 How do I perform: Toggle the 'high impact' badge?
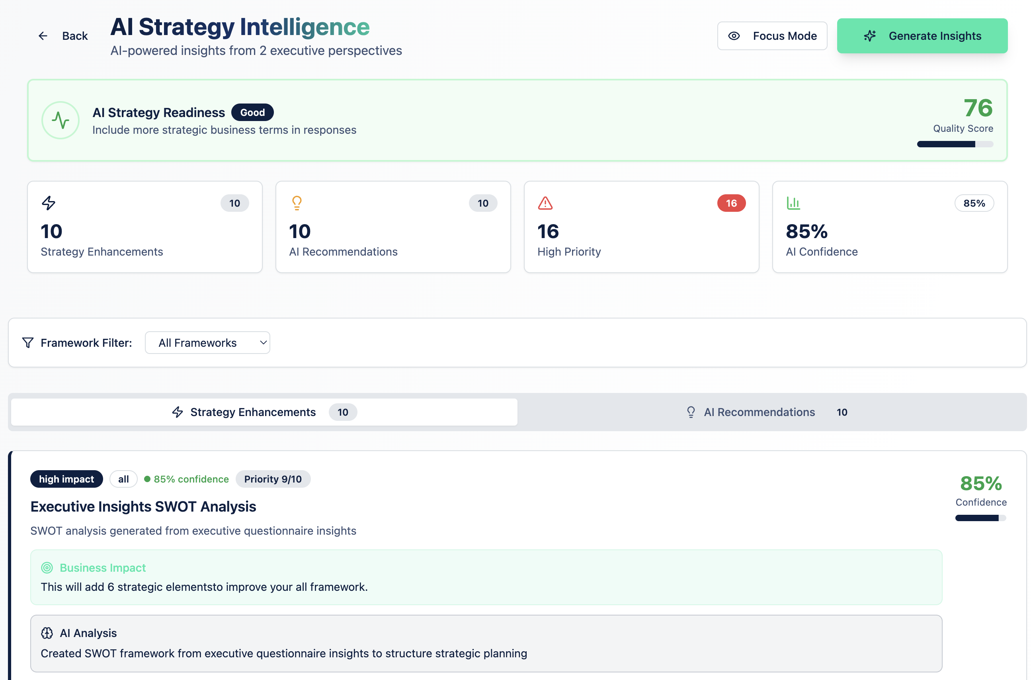66,479
